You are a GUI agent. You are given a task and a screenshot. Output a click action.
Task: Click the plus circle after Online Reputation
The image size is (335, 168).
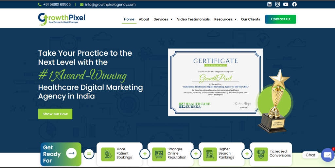pyautogui.click(x=196, y=154)
